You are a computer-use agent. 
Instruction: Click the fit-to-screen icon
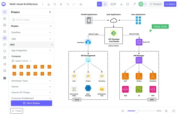pyautogui.click(x=174, y=111)
